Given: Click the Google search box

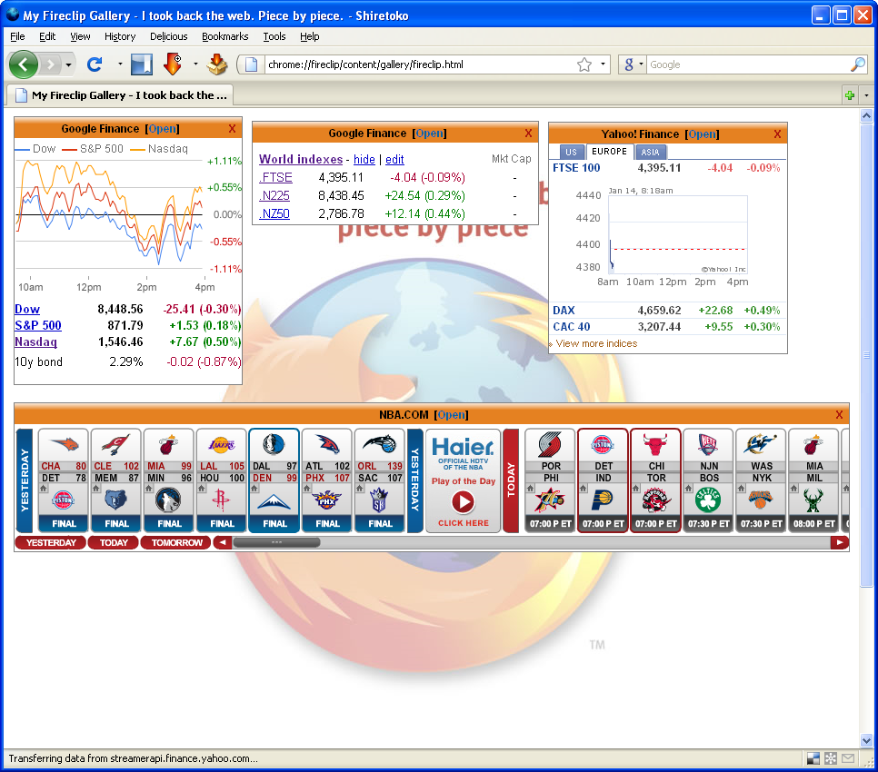Looking at the screenshot, I should (748, 64).
